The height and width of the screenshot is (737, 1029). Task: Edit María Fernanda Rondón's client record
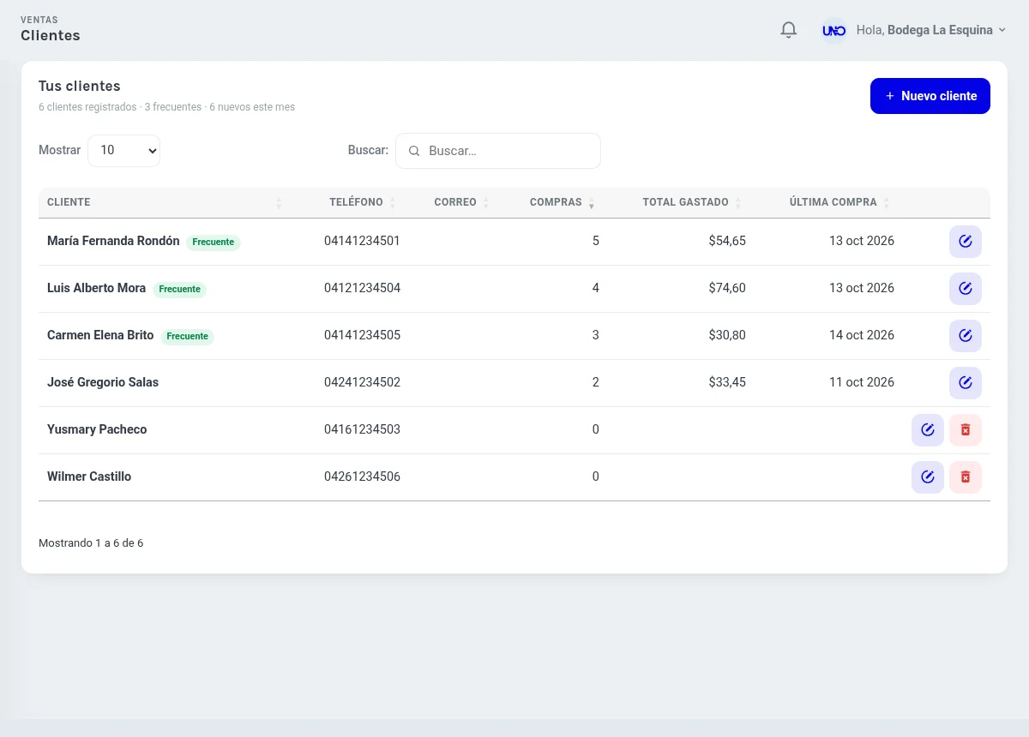(x=966, y=242)
